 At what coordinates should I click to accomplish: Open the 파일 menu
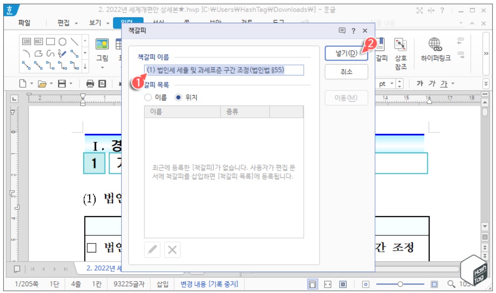pyautogui.click(x=25, y=23)
